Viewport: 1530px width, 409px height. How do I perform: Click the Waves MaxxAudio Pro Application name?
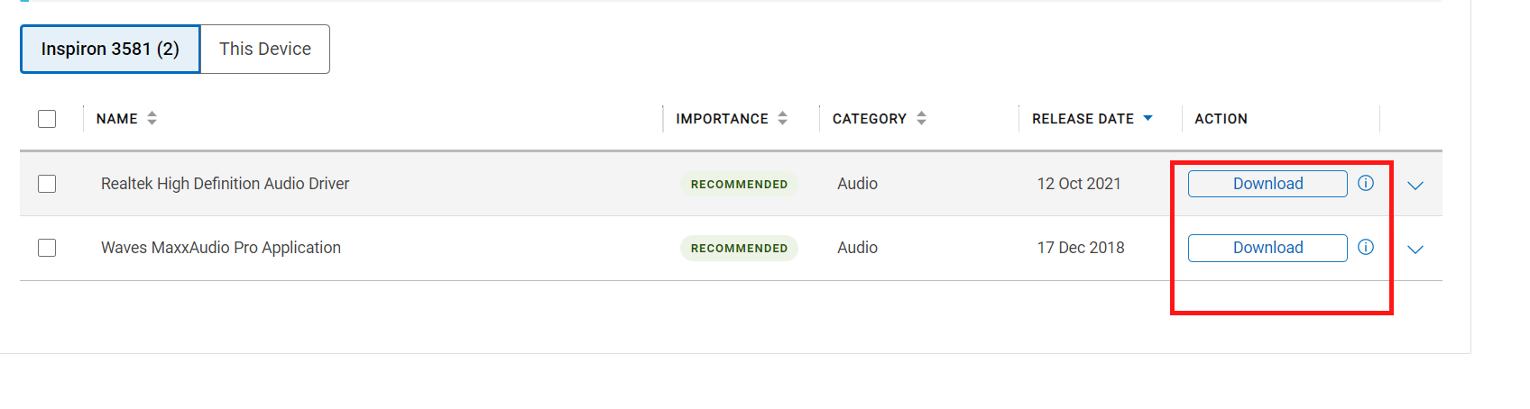point(221,248)
